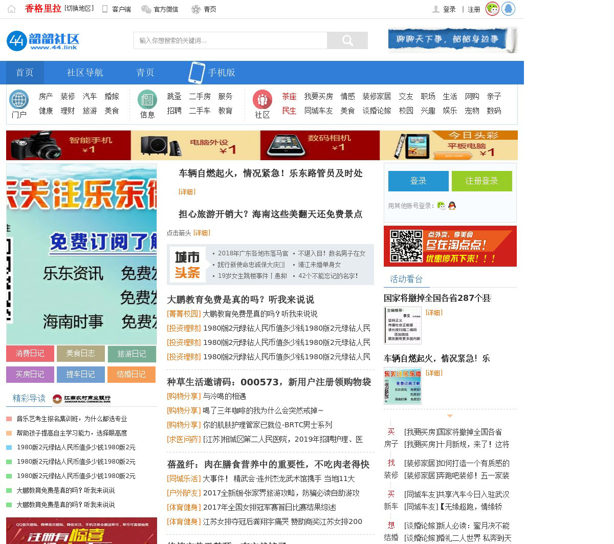Open the 社区 red community icon
This screenshot has width=614, height=544.
[262, 99]
